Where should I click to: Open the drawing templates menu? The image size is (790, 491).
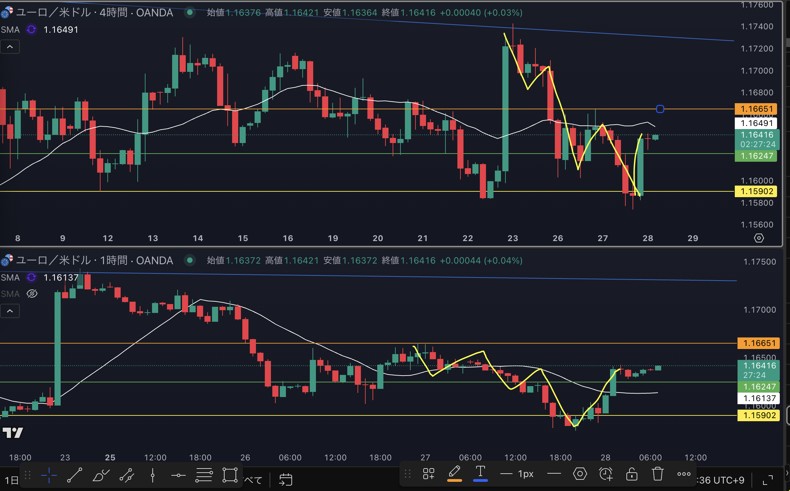pos(428,474)
